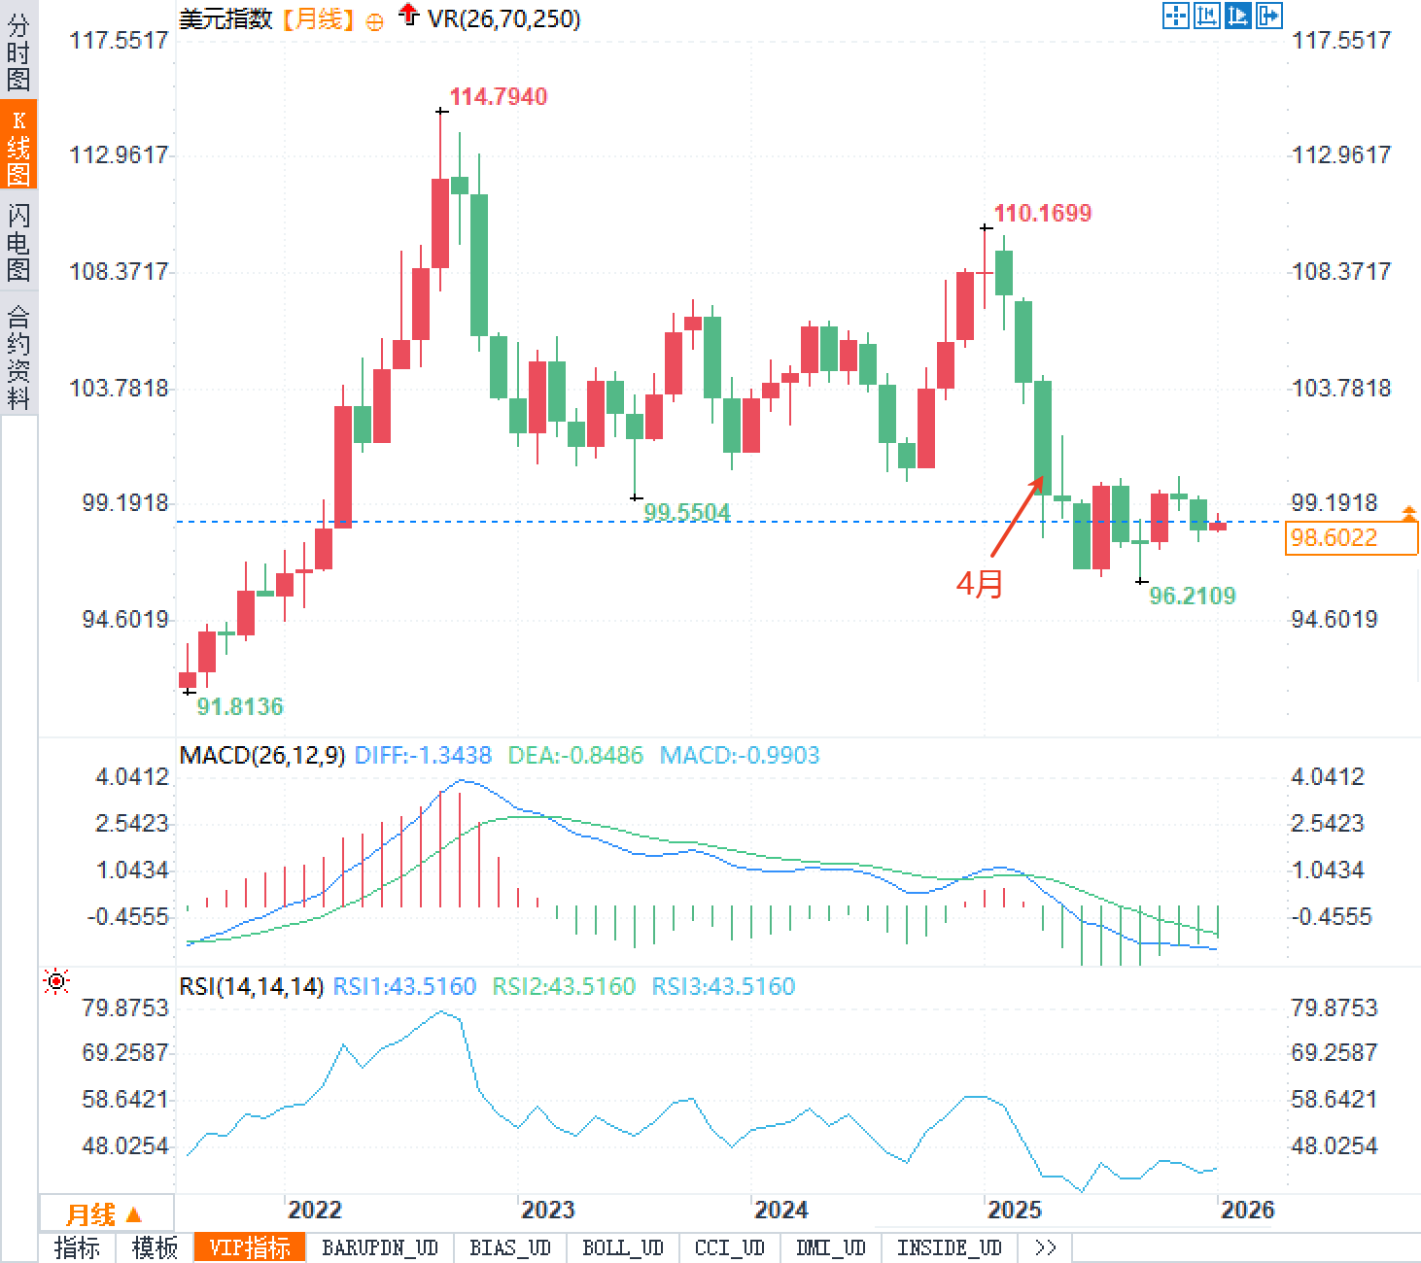Select the 模板 bottom tab
The image size is (1421, 1263).
pyautogui.click(x=155, y=1247)
